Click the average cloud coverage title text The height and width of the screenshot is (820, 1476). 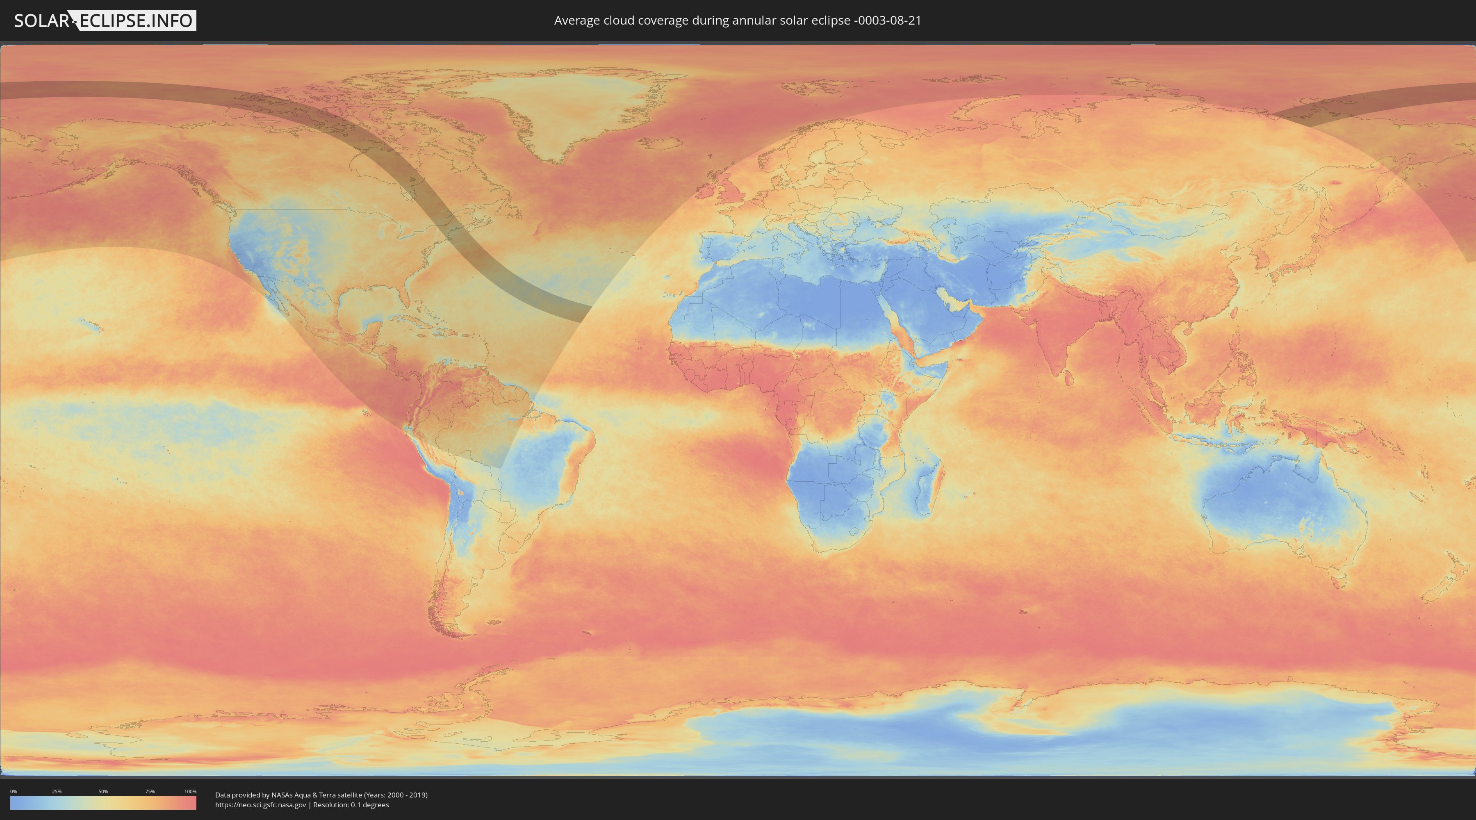(738, 20)
